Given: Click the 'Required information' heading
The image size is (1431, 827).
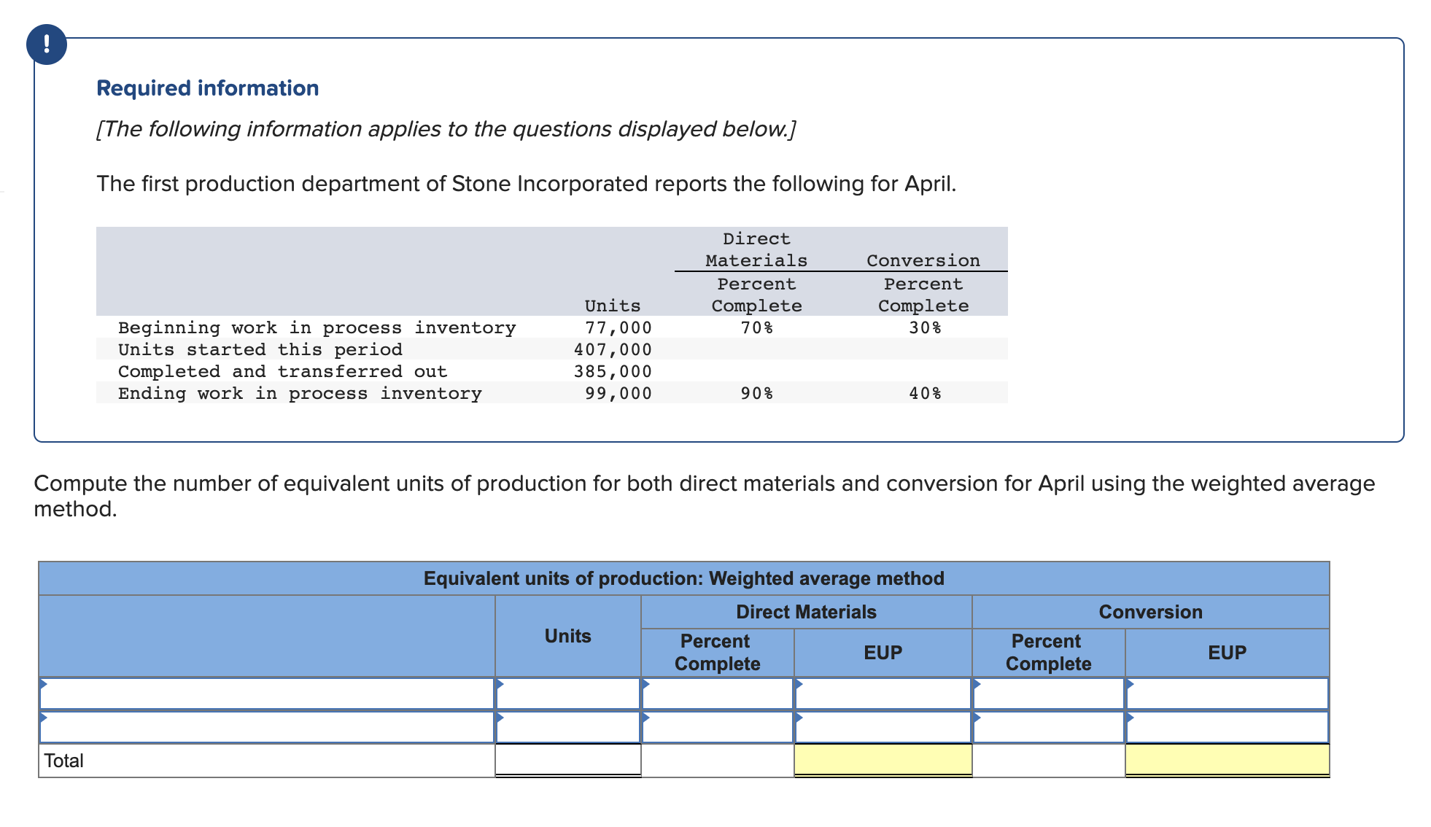Looking at the screenshot, I should [x=208, y=88].
